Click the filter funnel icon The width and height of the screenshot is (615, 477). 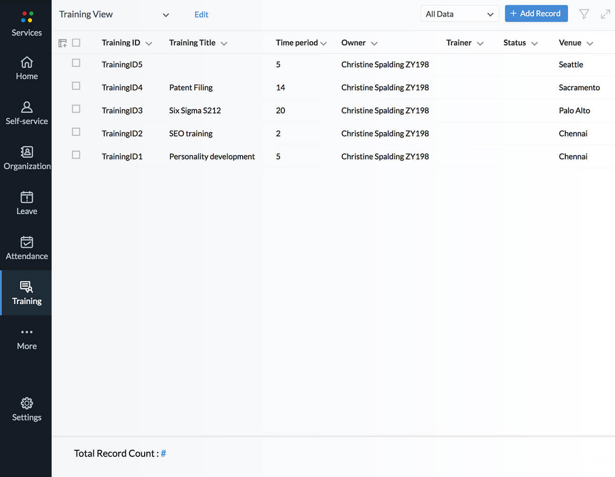click(x=584, y=14)
